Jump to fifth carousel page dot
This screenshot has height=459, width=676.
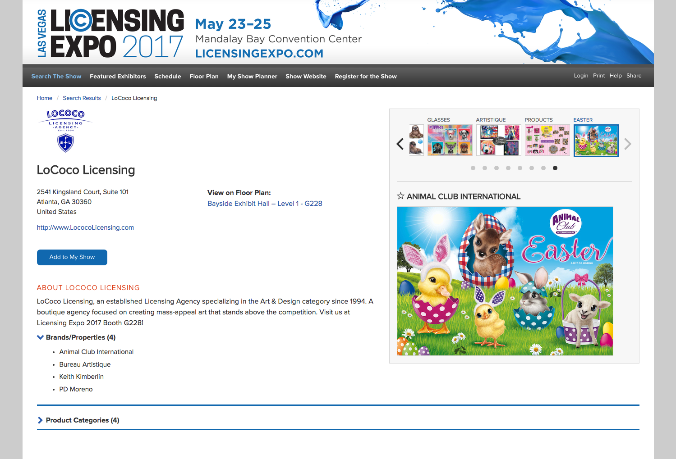(520, 168)
